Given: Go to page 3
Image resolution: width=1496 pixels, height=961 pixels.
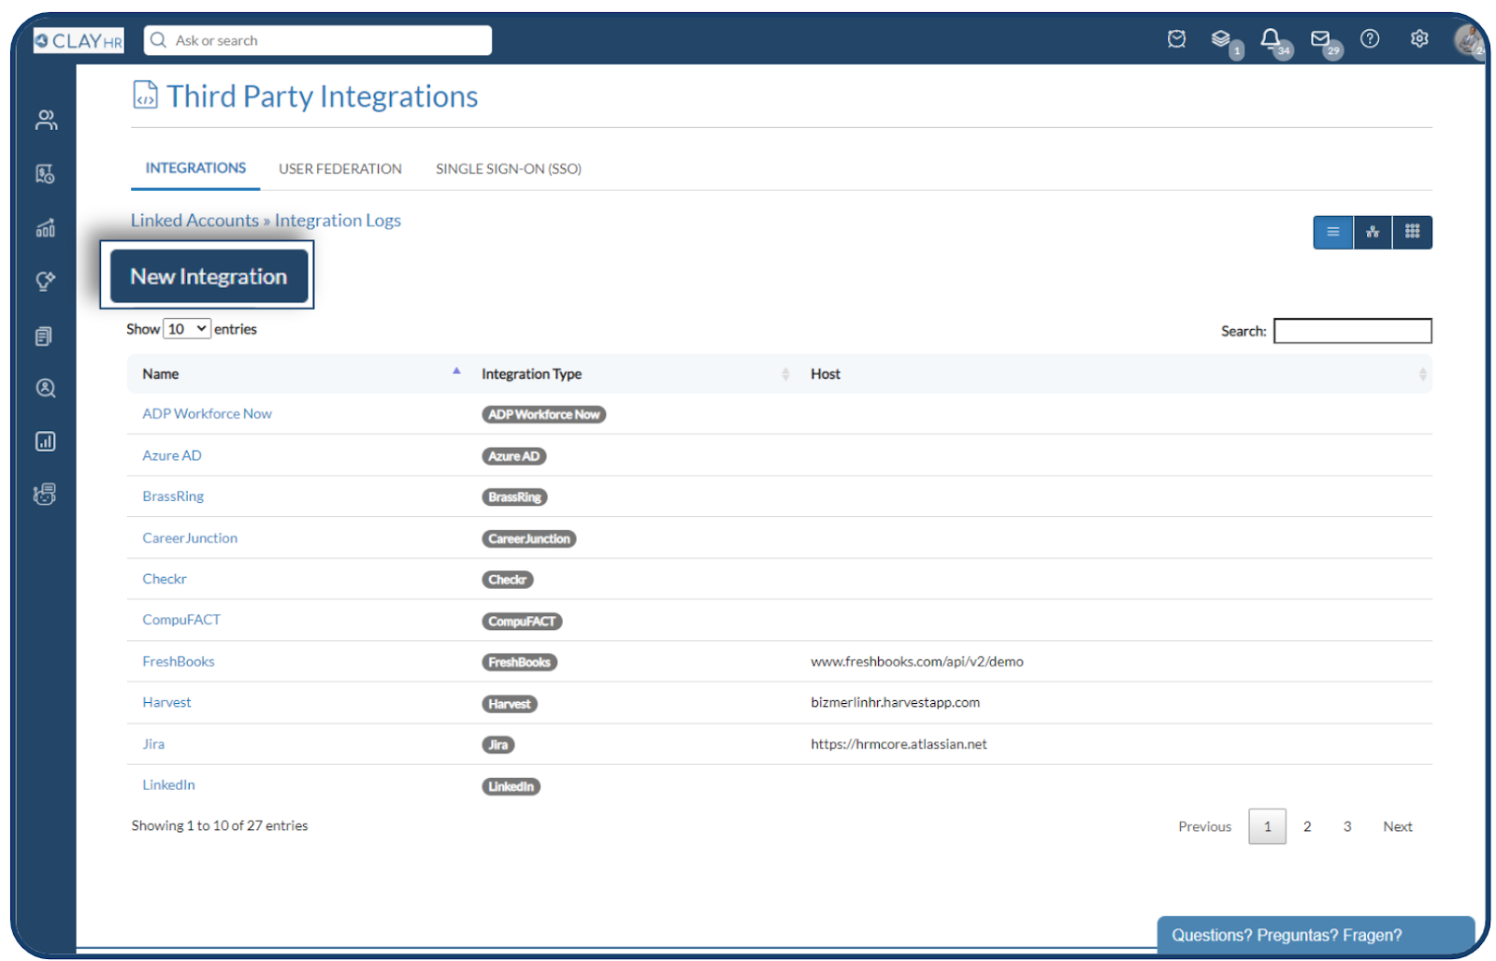Looking at the screenshot, I should coord(1347,826).
